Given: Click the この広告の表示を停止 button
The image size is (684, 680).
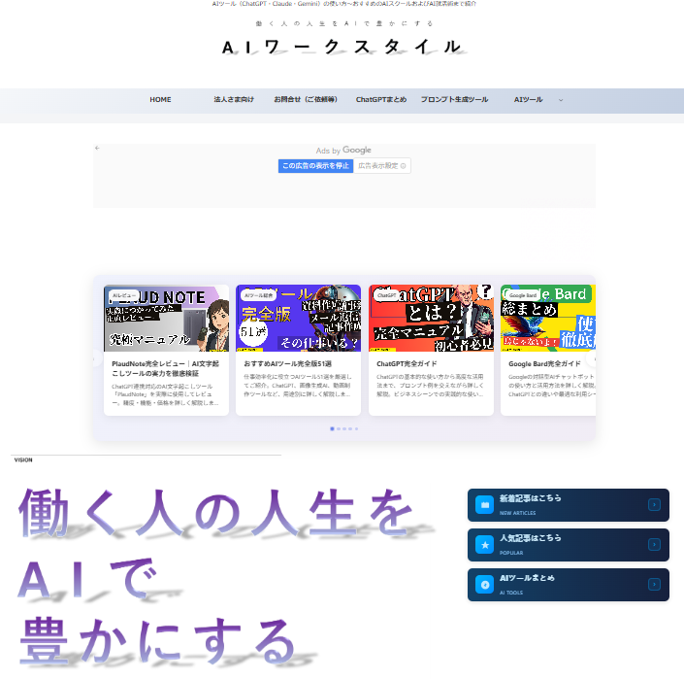Looking at the screenshot, I should click(315, 166).
